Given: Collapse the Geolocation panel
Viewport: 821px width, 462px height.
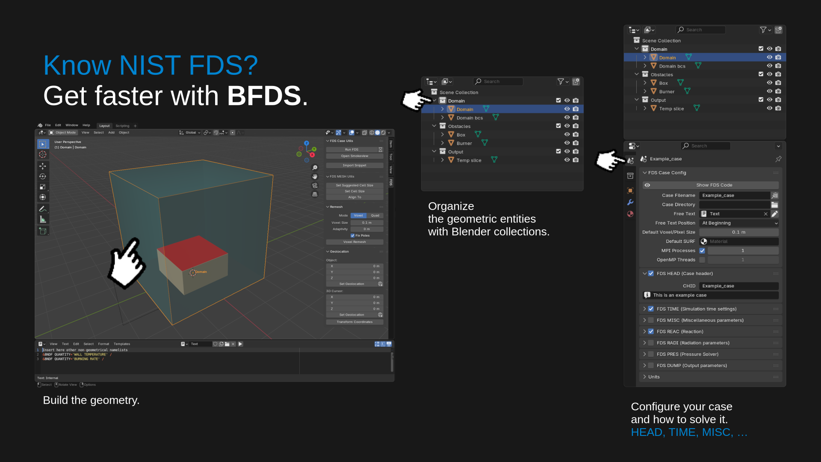Looking at the screenshot, I should tap(328, 252).
